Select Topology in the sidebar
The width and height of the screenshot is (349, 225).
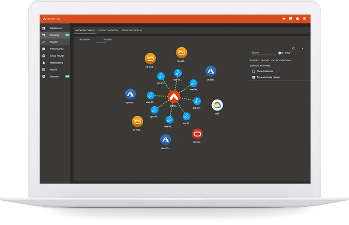pos(55,35)
